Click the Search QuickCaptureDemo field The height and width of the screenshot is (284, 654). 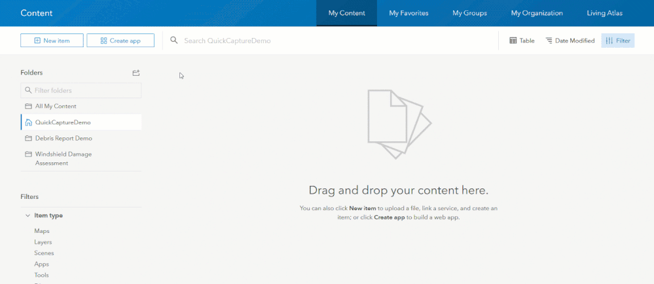pyautogui.click(x=329, y=41)
